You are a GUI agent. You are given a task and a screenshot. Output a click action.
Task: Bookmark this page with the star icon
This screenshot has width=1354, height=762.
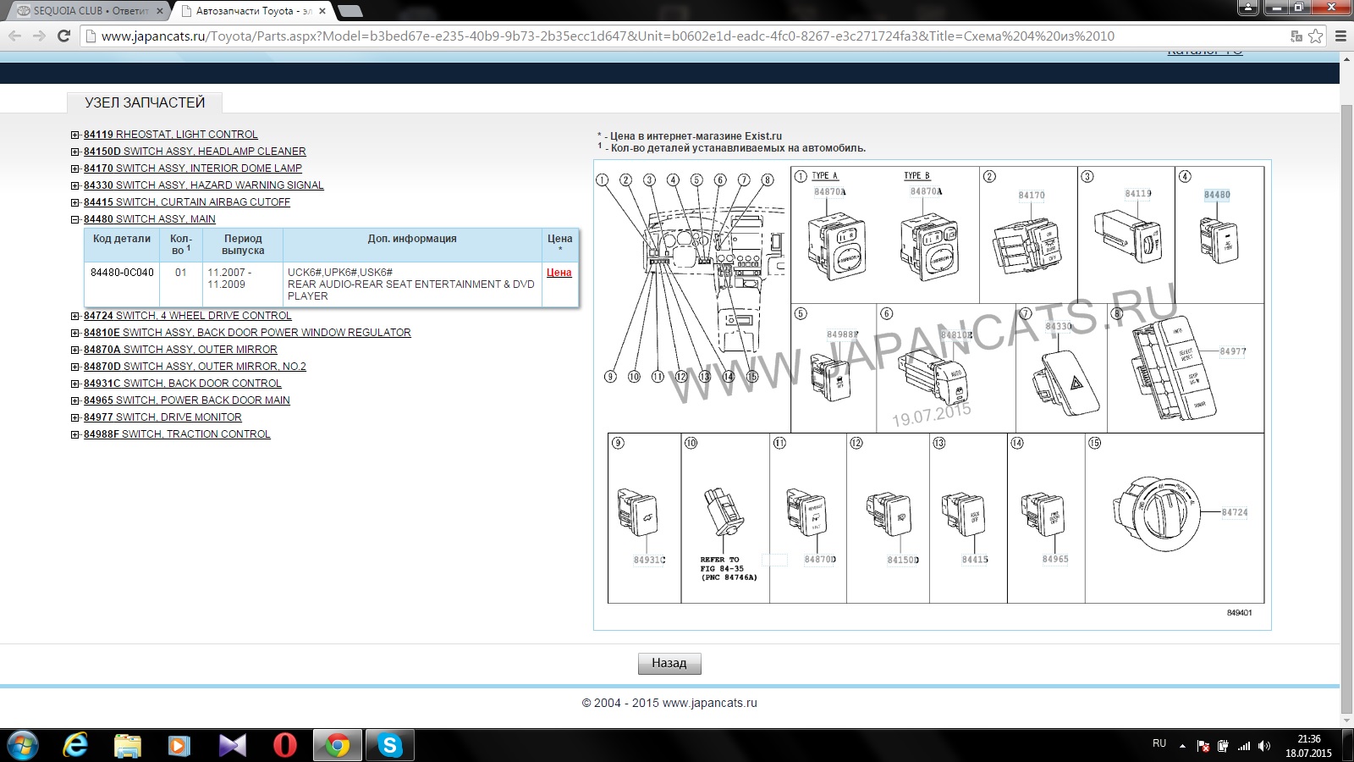tap(1315, 36)
